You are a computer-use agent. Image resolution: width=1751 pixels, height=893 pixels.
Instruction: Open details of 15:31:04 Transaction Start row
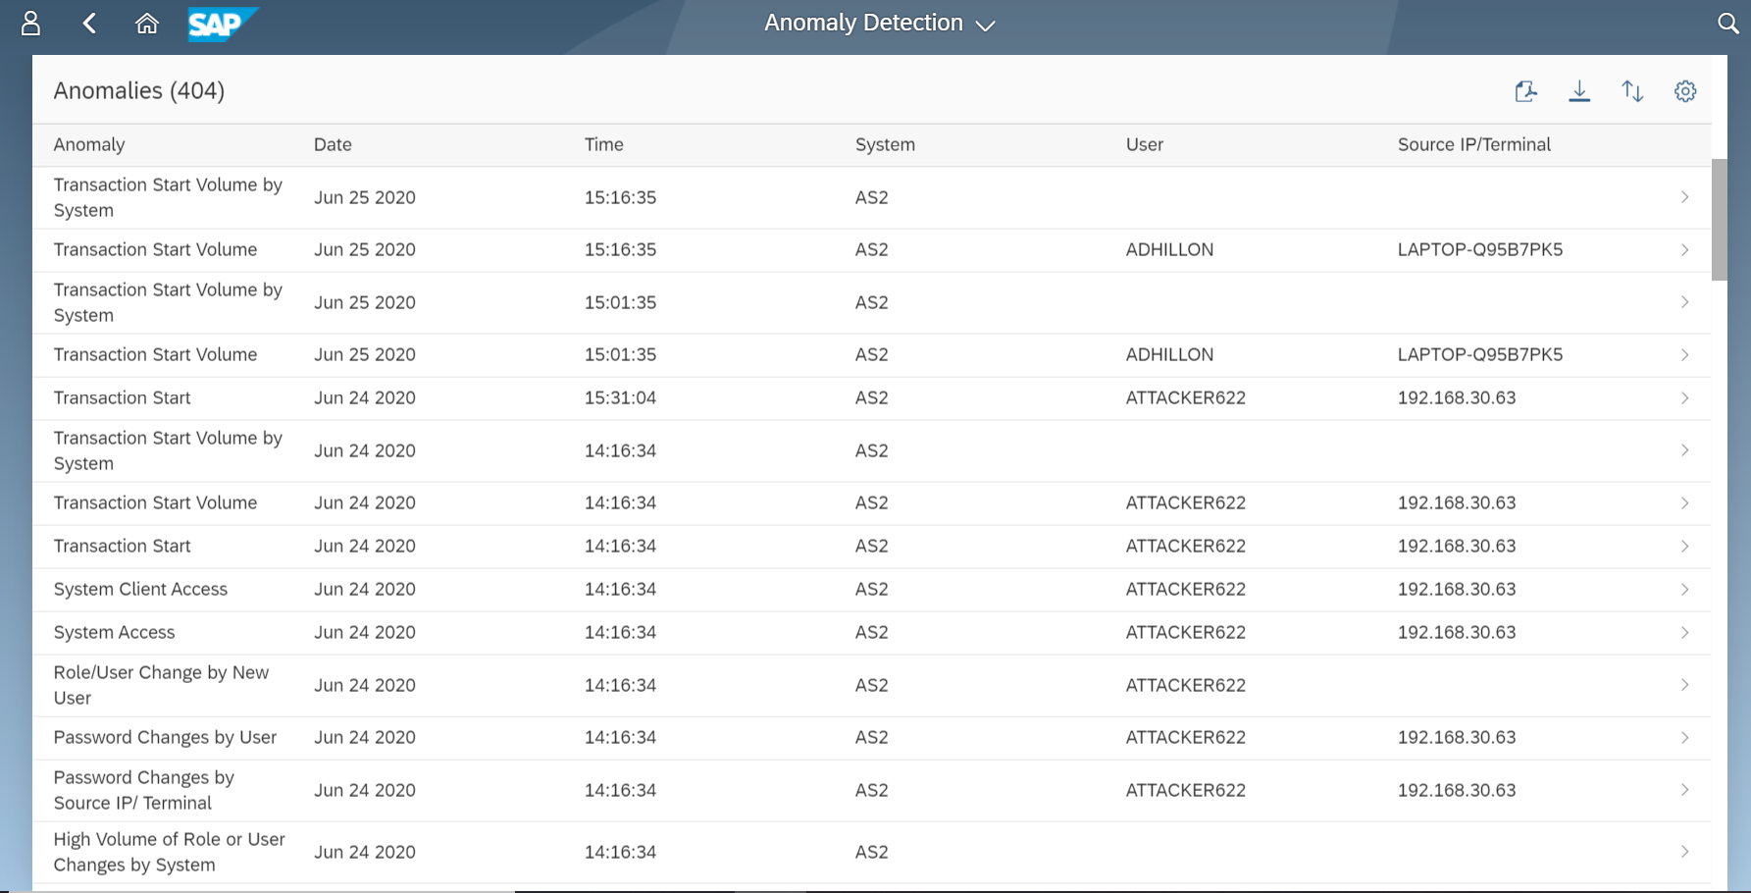(1683, 398)
